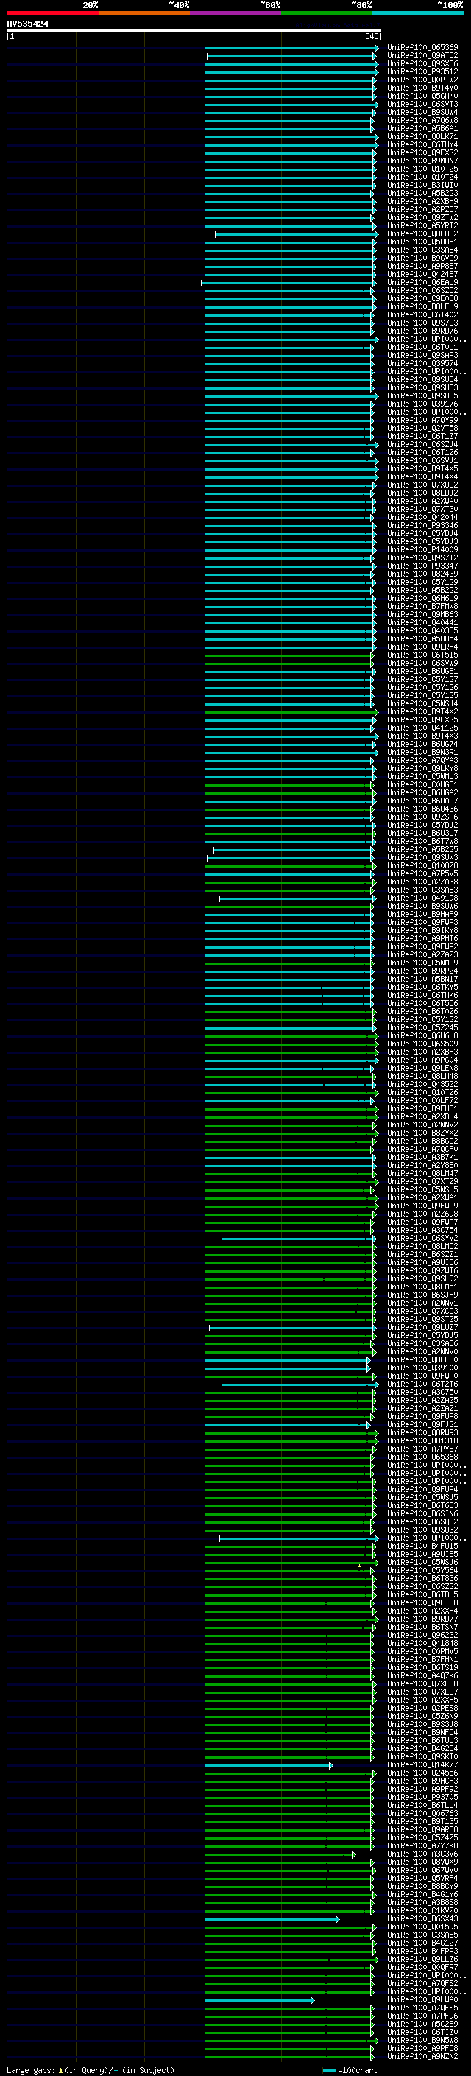Viewport: 471px width, 2076px height.
Task: Select the UniRef100_A2PZD7 label
Action: [x=422, y=210]
